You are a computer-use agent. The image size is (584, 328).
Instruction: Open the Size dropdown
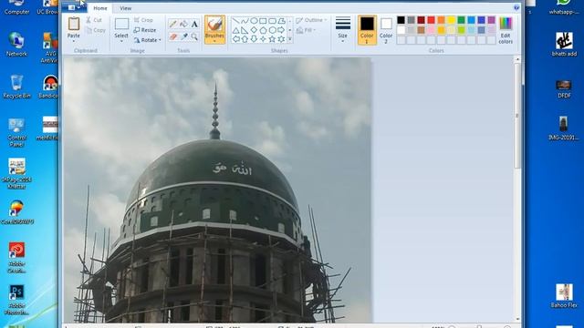click(x=343, y=30)
